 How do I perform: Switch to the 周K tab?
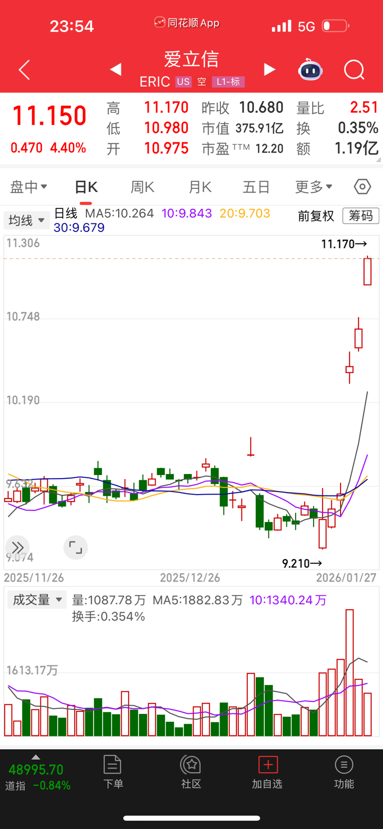click(x=142, y=187)
